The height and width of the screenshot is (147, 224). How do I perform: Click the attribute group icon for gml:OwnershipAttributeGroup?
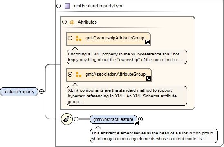79,38
